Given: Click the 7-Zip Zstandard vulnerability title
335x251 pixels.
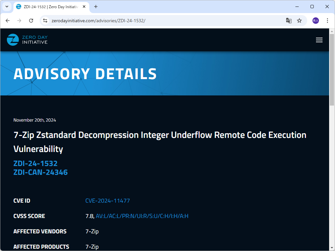Looking at the screenshot, I should 160,142.
